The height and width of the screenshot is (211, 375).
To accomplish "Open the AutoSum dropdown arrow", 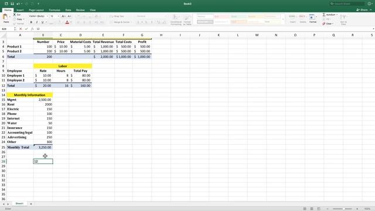I will pyautogui.click(x=337, y=15).
